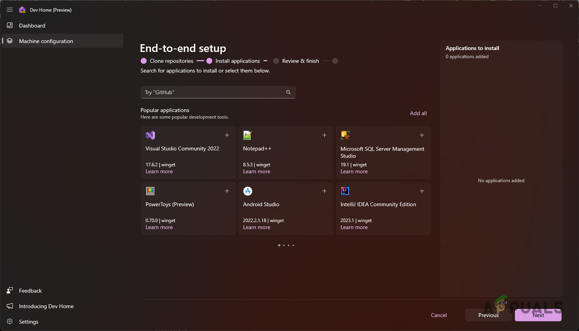Open the navigation hamburger menu
The image size is (579, 331).
pos(10,10)
